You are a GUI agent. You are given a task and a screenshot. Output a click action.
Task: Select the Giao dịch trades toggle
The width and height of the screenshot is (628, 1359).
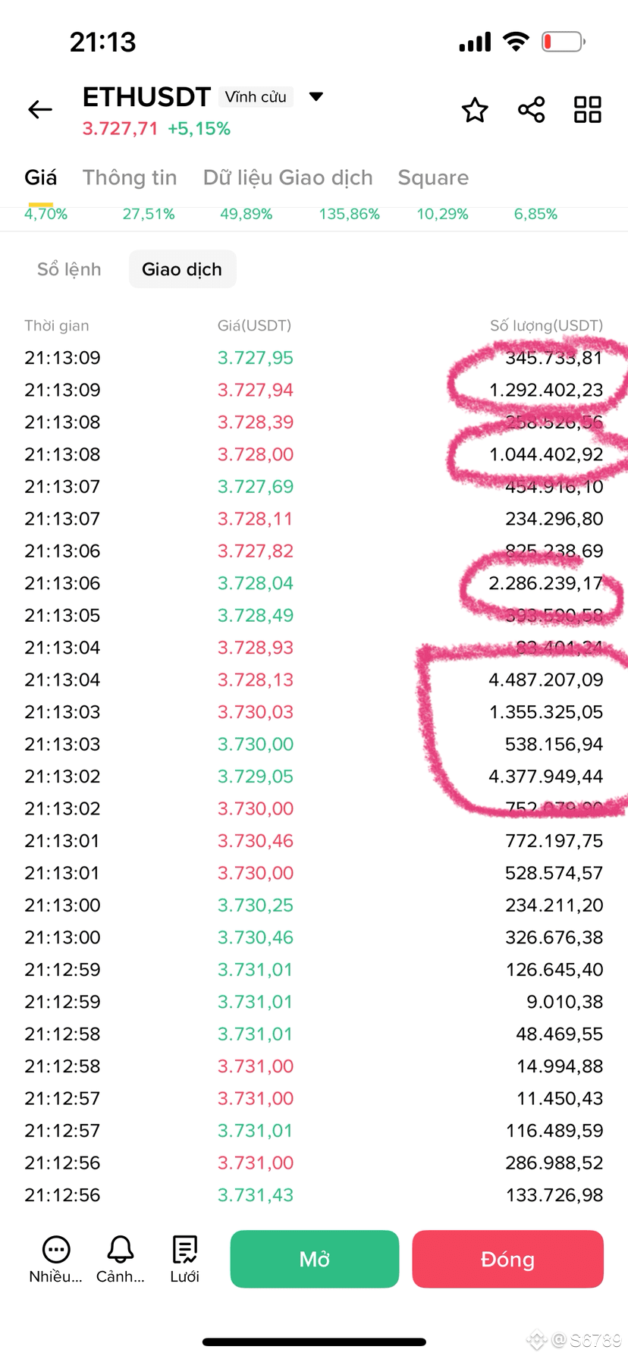(x=182, y=269)
